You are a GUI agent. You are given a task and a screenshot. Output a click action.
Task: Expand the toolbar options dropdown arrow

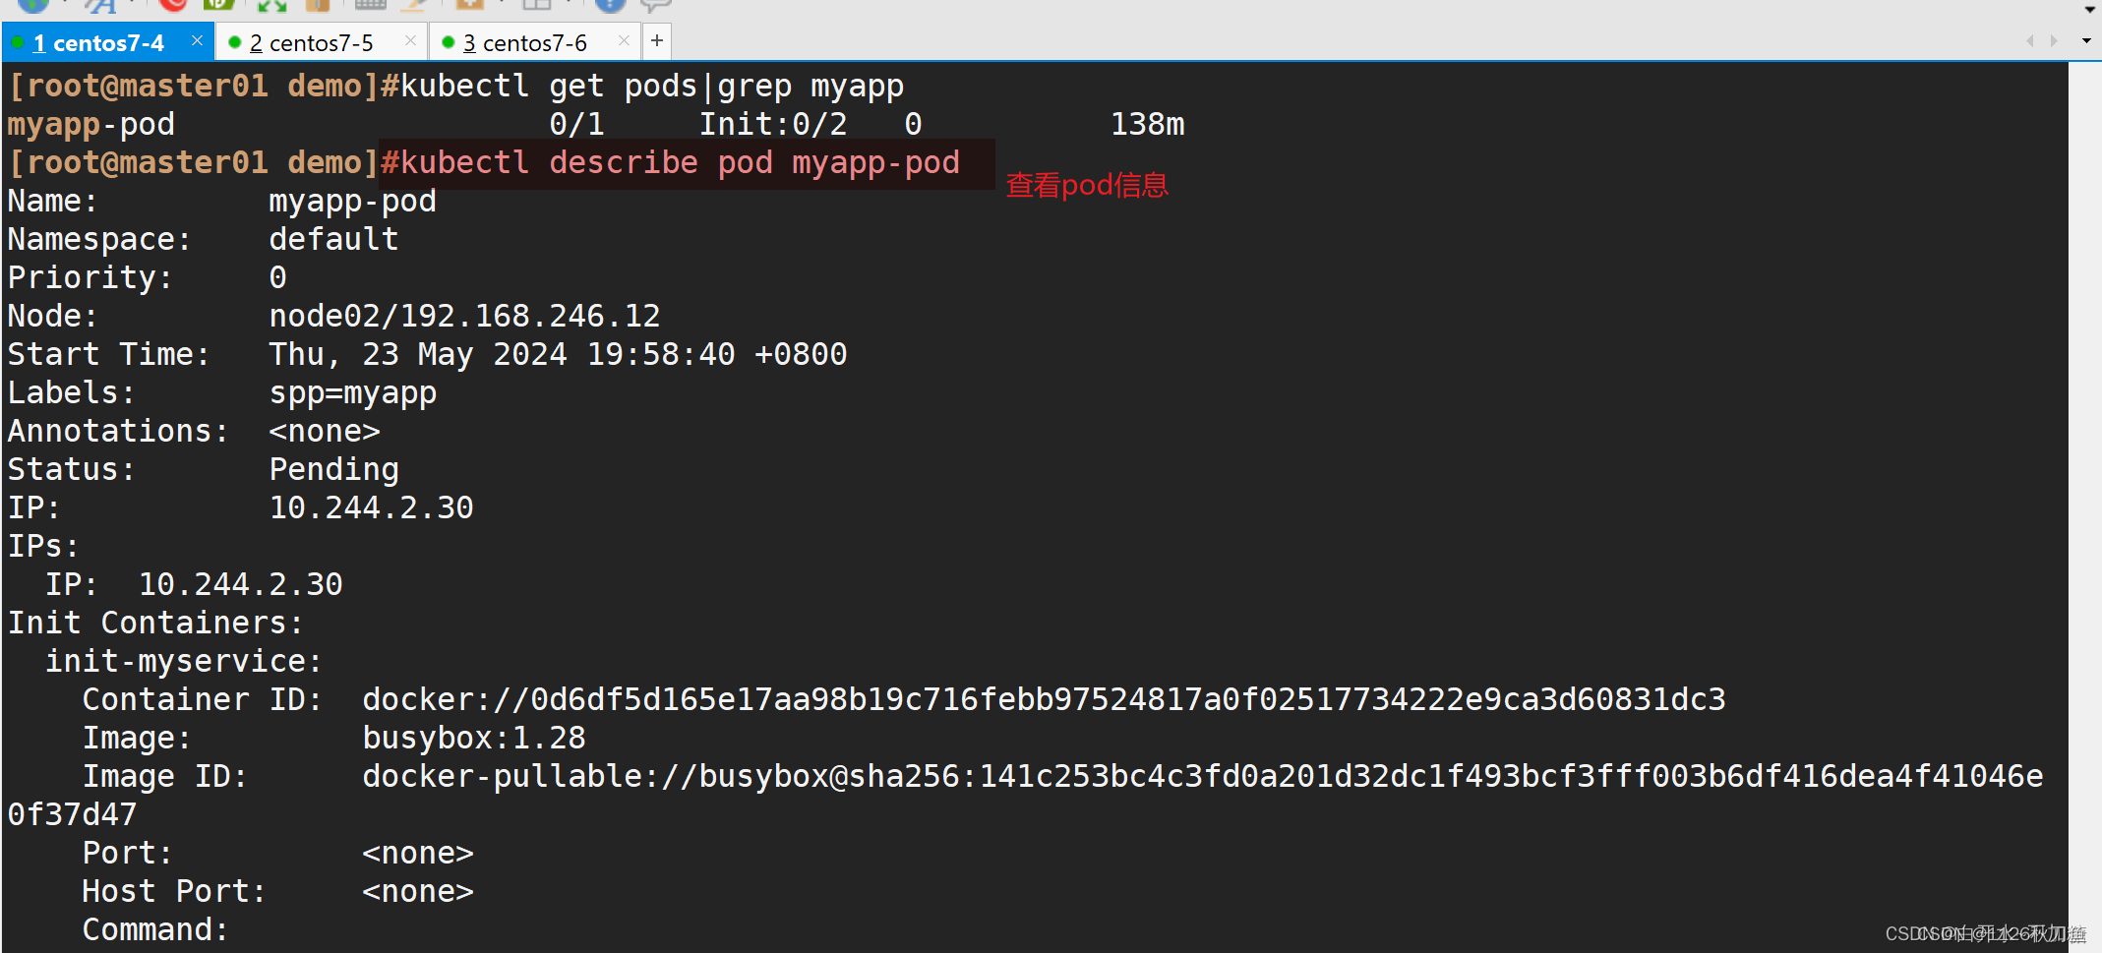[2090, 10]
